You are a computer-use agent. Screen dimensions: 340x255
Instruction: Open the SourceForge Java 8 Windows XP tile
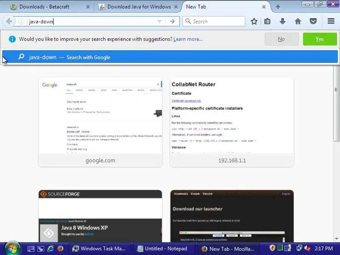pyautogui.click(x=100, y=216)
